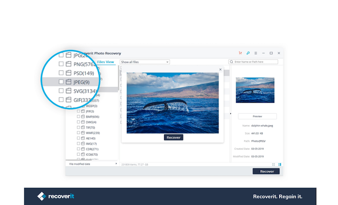Screen dimensions: 338x205
Task: Select the WEBP(3) label in the tree
Action: 92,106
